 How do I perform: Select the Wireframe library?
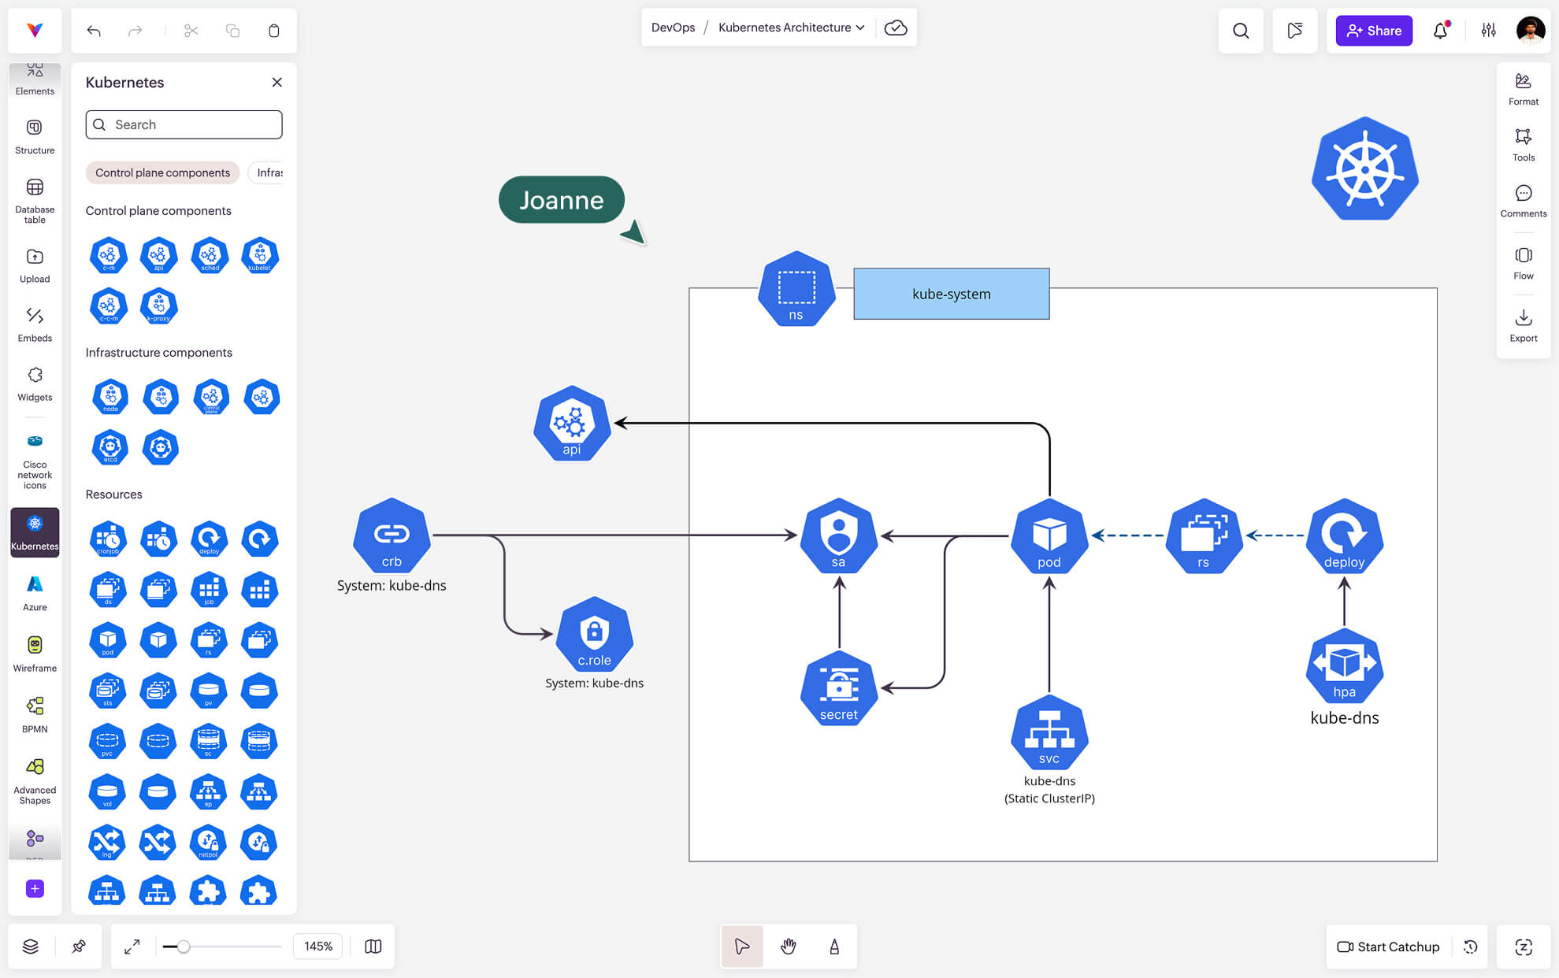(x=35, y=654)
